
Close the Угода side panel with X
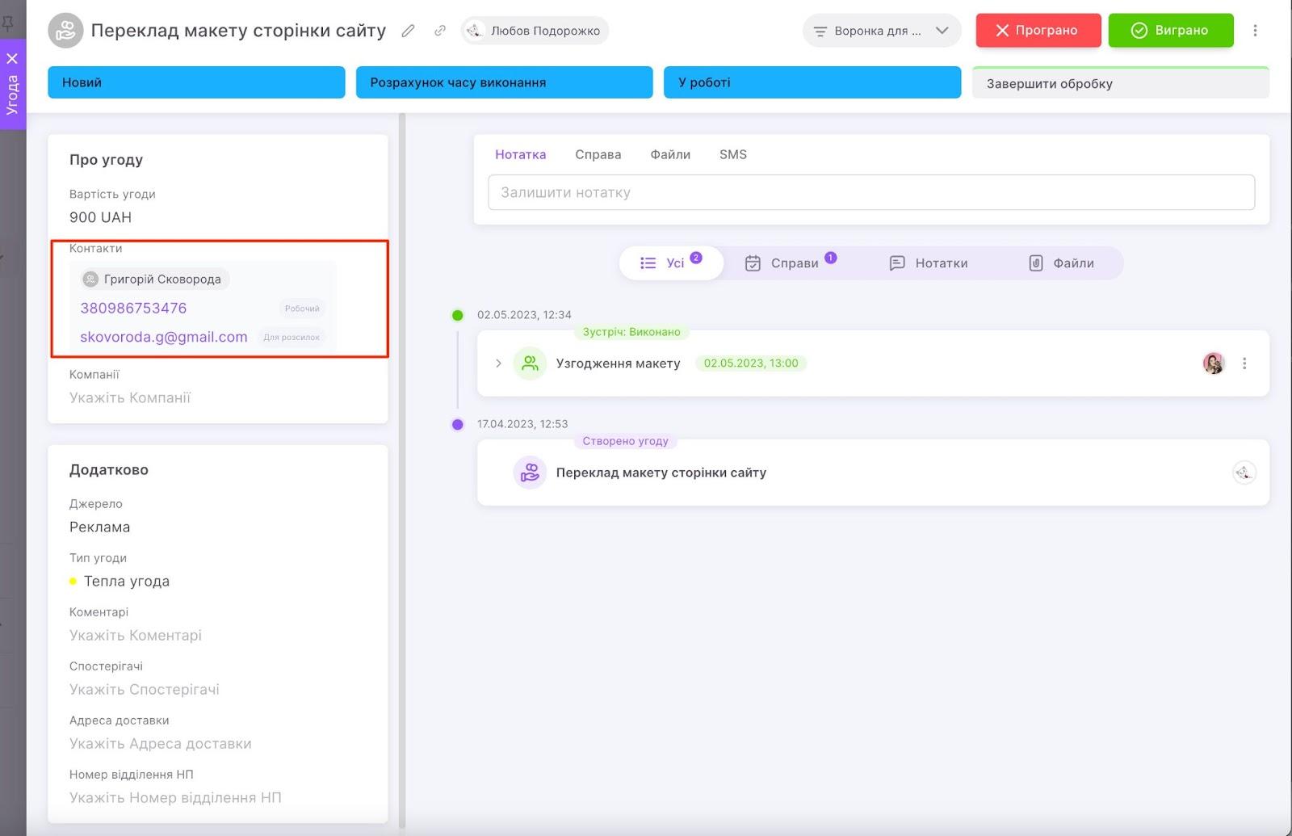(12, 58)
